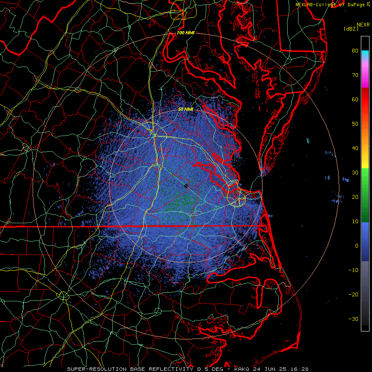The width and height of the screenshot is (372, 372).
Task: Click the [dBZ] units label
Action: pyautogui.click(x=351, y=29)
